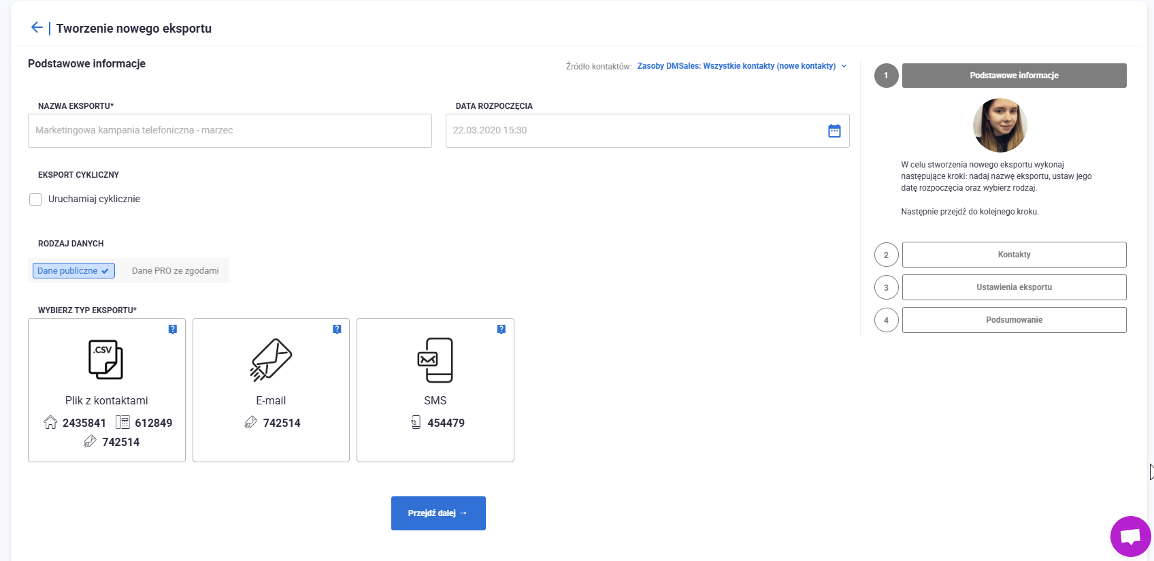The width and height of the screenshot is (1154, 561).
Task: Select the SMS phone export icon
Action: click(435, 359)
